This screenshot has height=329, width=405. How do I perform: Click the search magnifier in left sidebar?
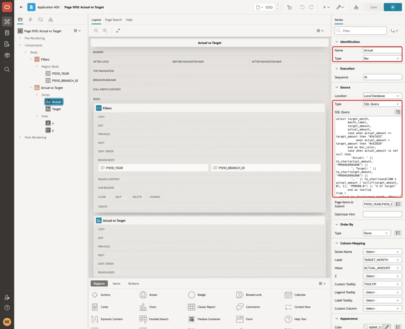click(7, 70)
